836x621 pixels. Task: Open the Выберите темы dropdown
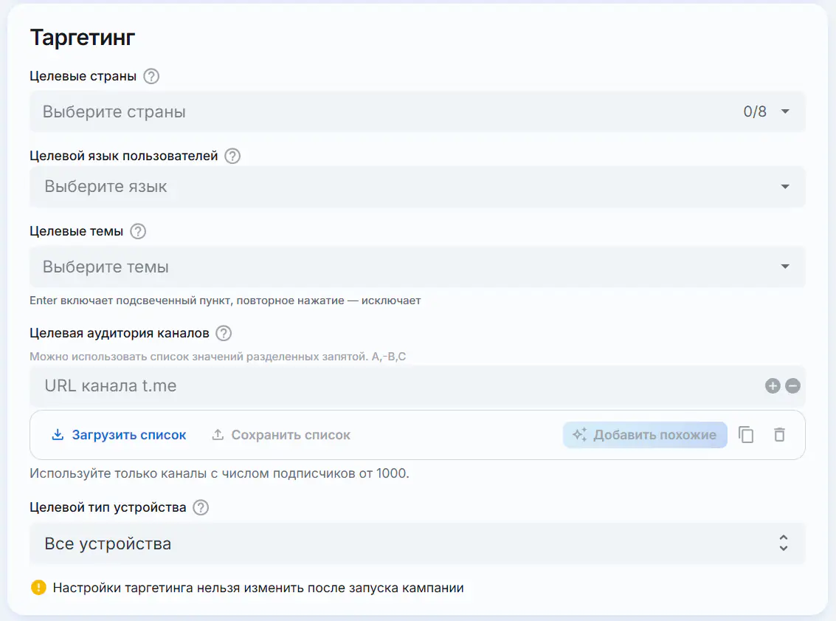pos(417,267)
